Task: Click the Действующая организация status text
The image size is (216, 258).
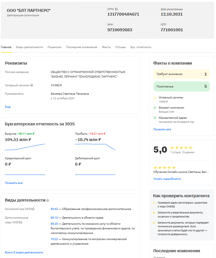Action: point(23,15)
